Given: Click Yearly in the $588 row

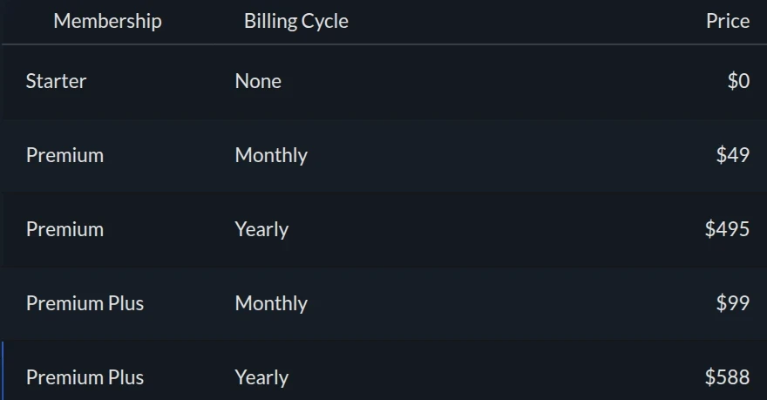Looking at the screenshot, I should (x=261, y=377).
